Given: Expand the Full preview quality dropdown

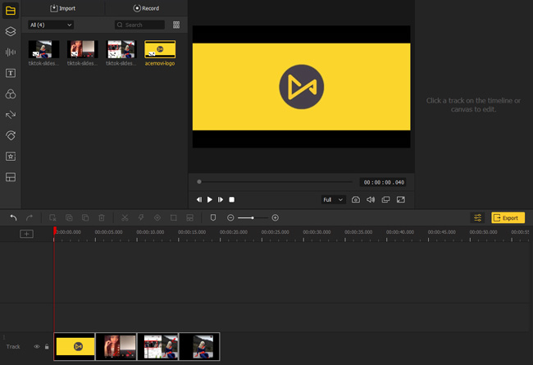Looking at the screenshot, I should point(333,199).
